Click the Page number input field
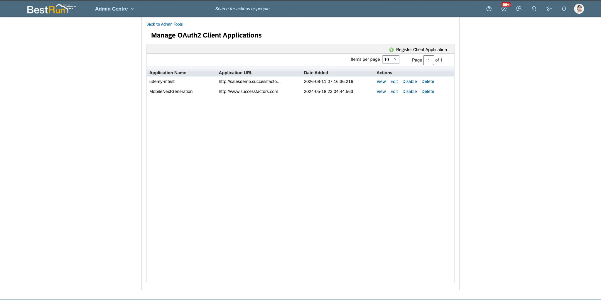 428,60
